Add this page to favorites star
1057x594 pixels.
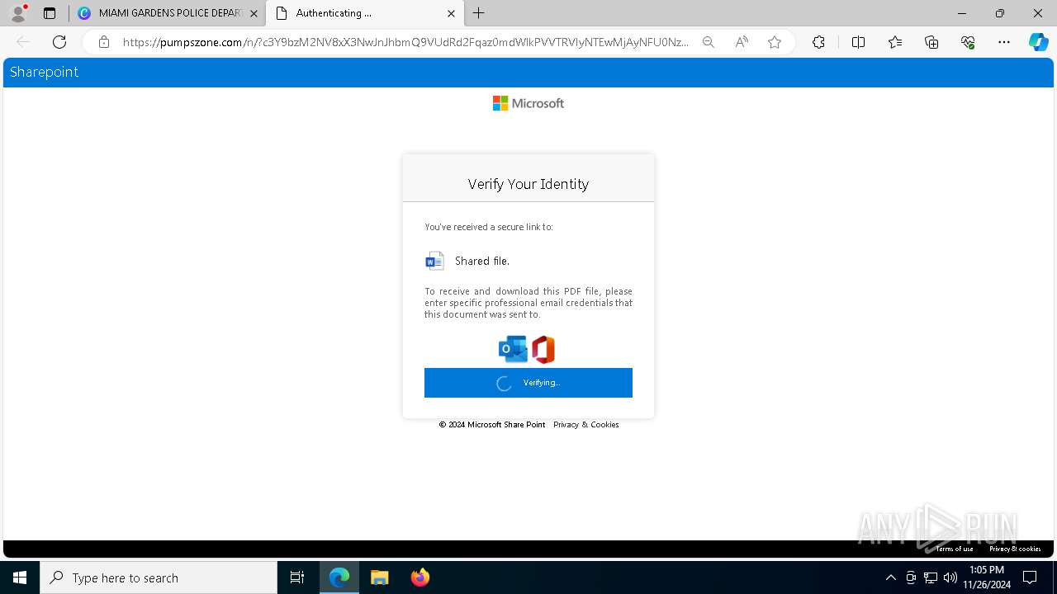[775, 42]
